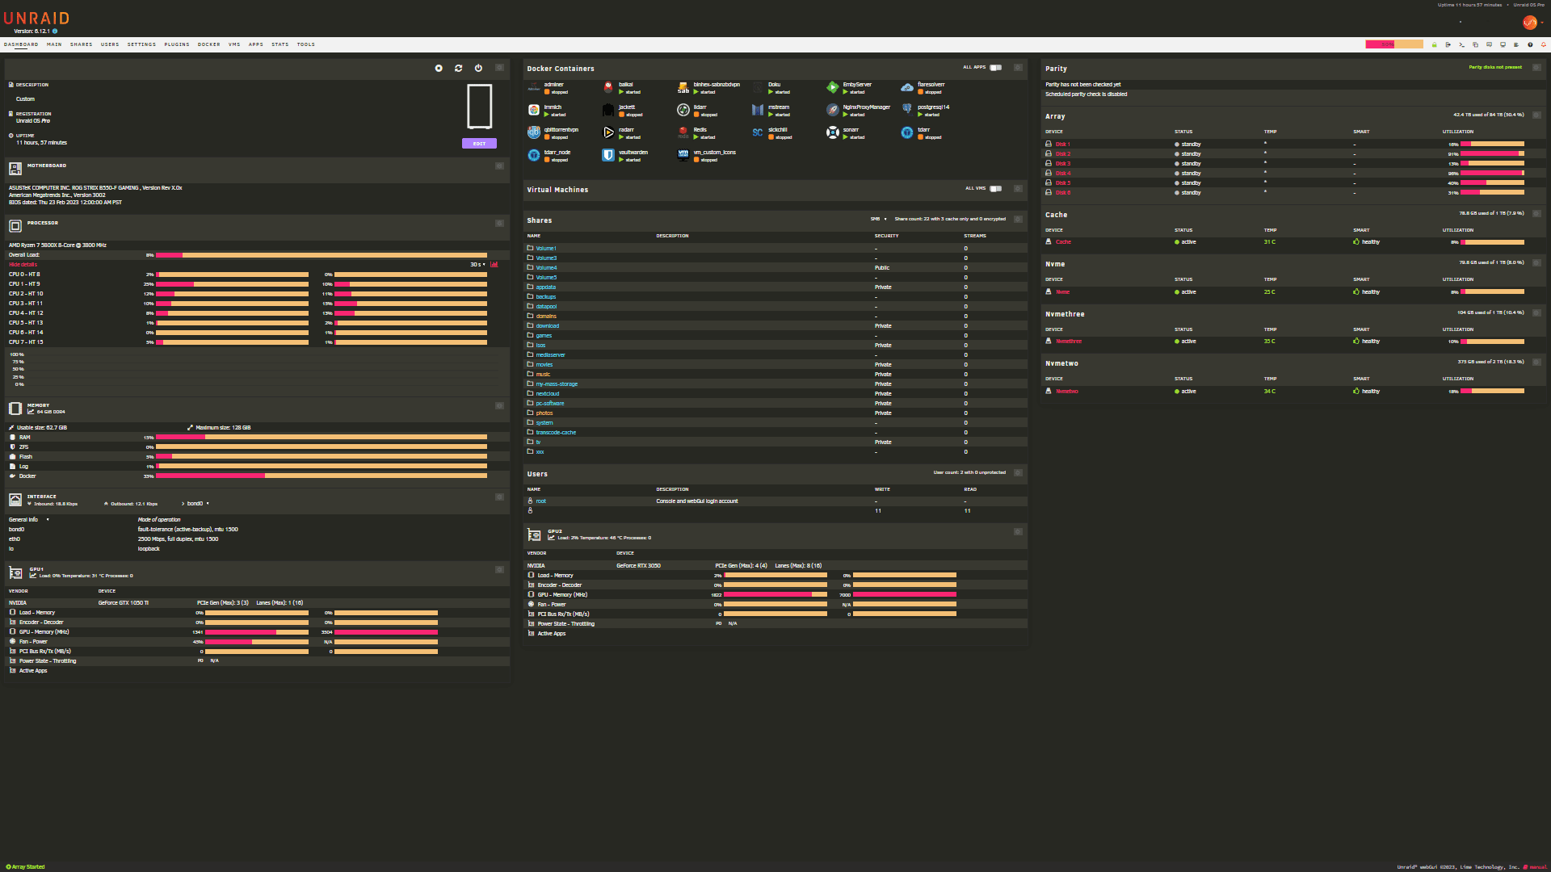Open the help question mark icon
The image size is (1551, 872).
coord(1530,44)
